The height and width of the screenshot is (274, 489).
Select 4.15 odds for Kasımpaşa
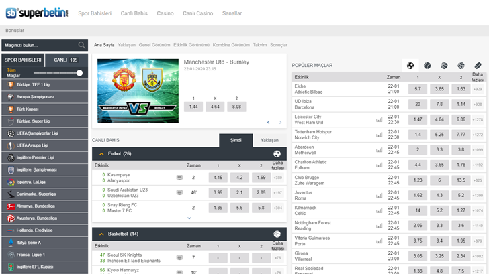click(x=218, y=178)
